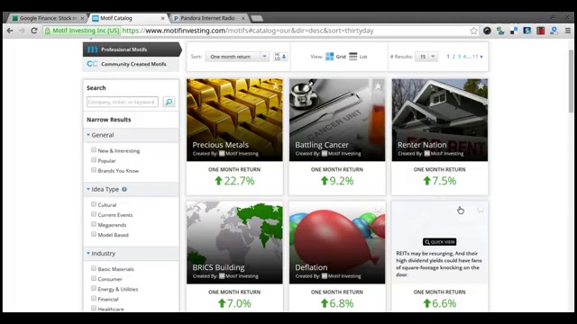Open the Precious Metals motif title
The width and height of the screenshot is (577, 324).
coord(220,145)
